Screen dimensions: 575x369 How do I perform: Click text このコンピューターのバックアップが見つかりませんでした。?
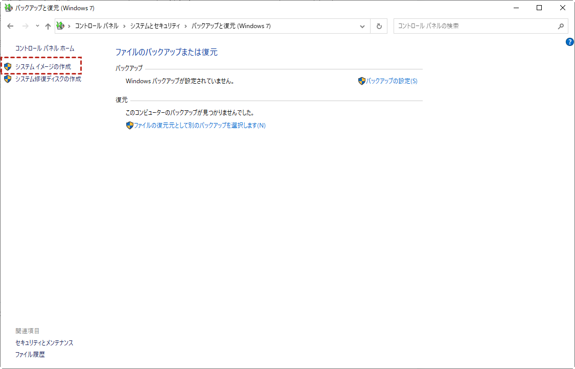click(190, 113)
